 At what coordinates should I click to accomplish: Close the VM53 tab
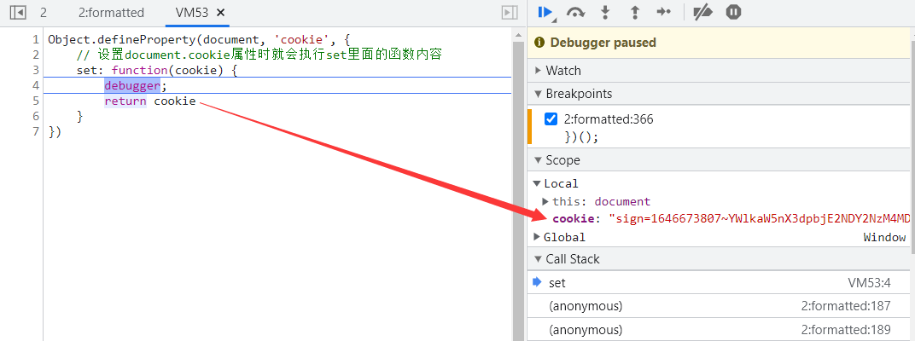coord(221,13)
